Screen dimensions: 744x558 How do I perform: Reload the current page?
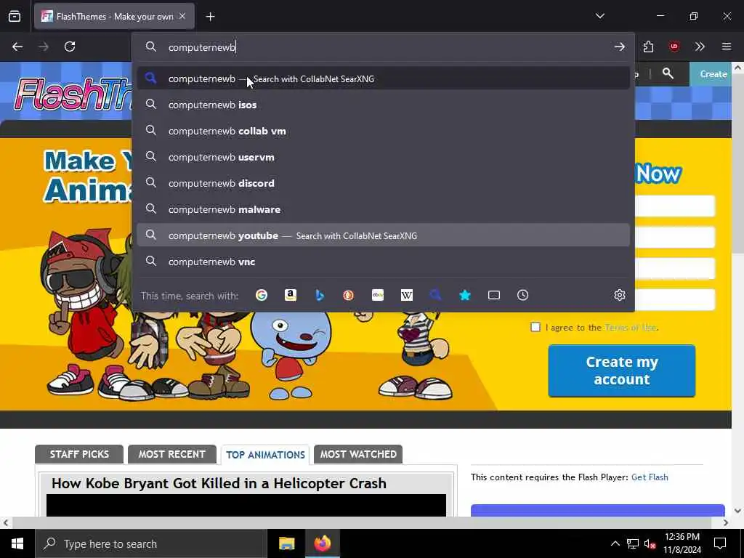point(70,46)
